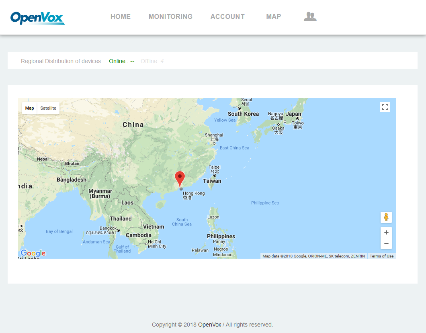
Task: Click the Thailand country label
Action: pos(121,219)
